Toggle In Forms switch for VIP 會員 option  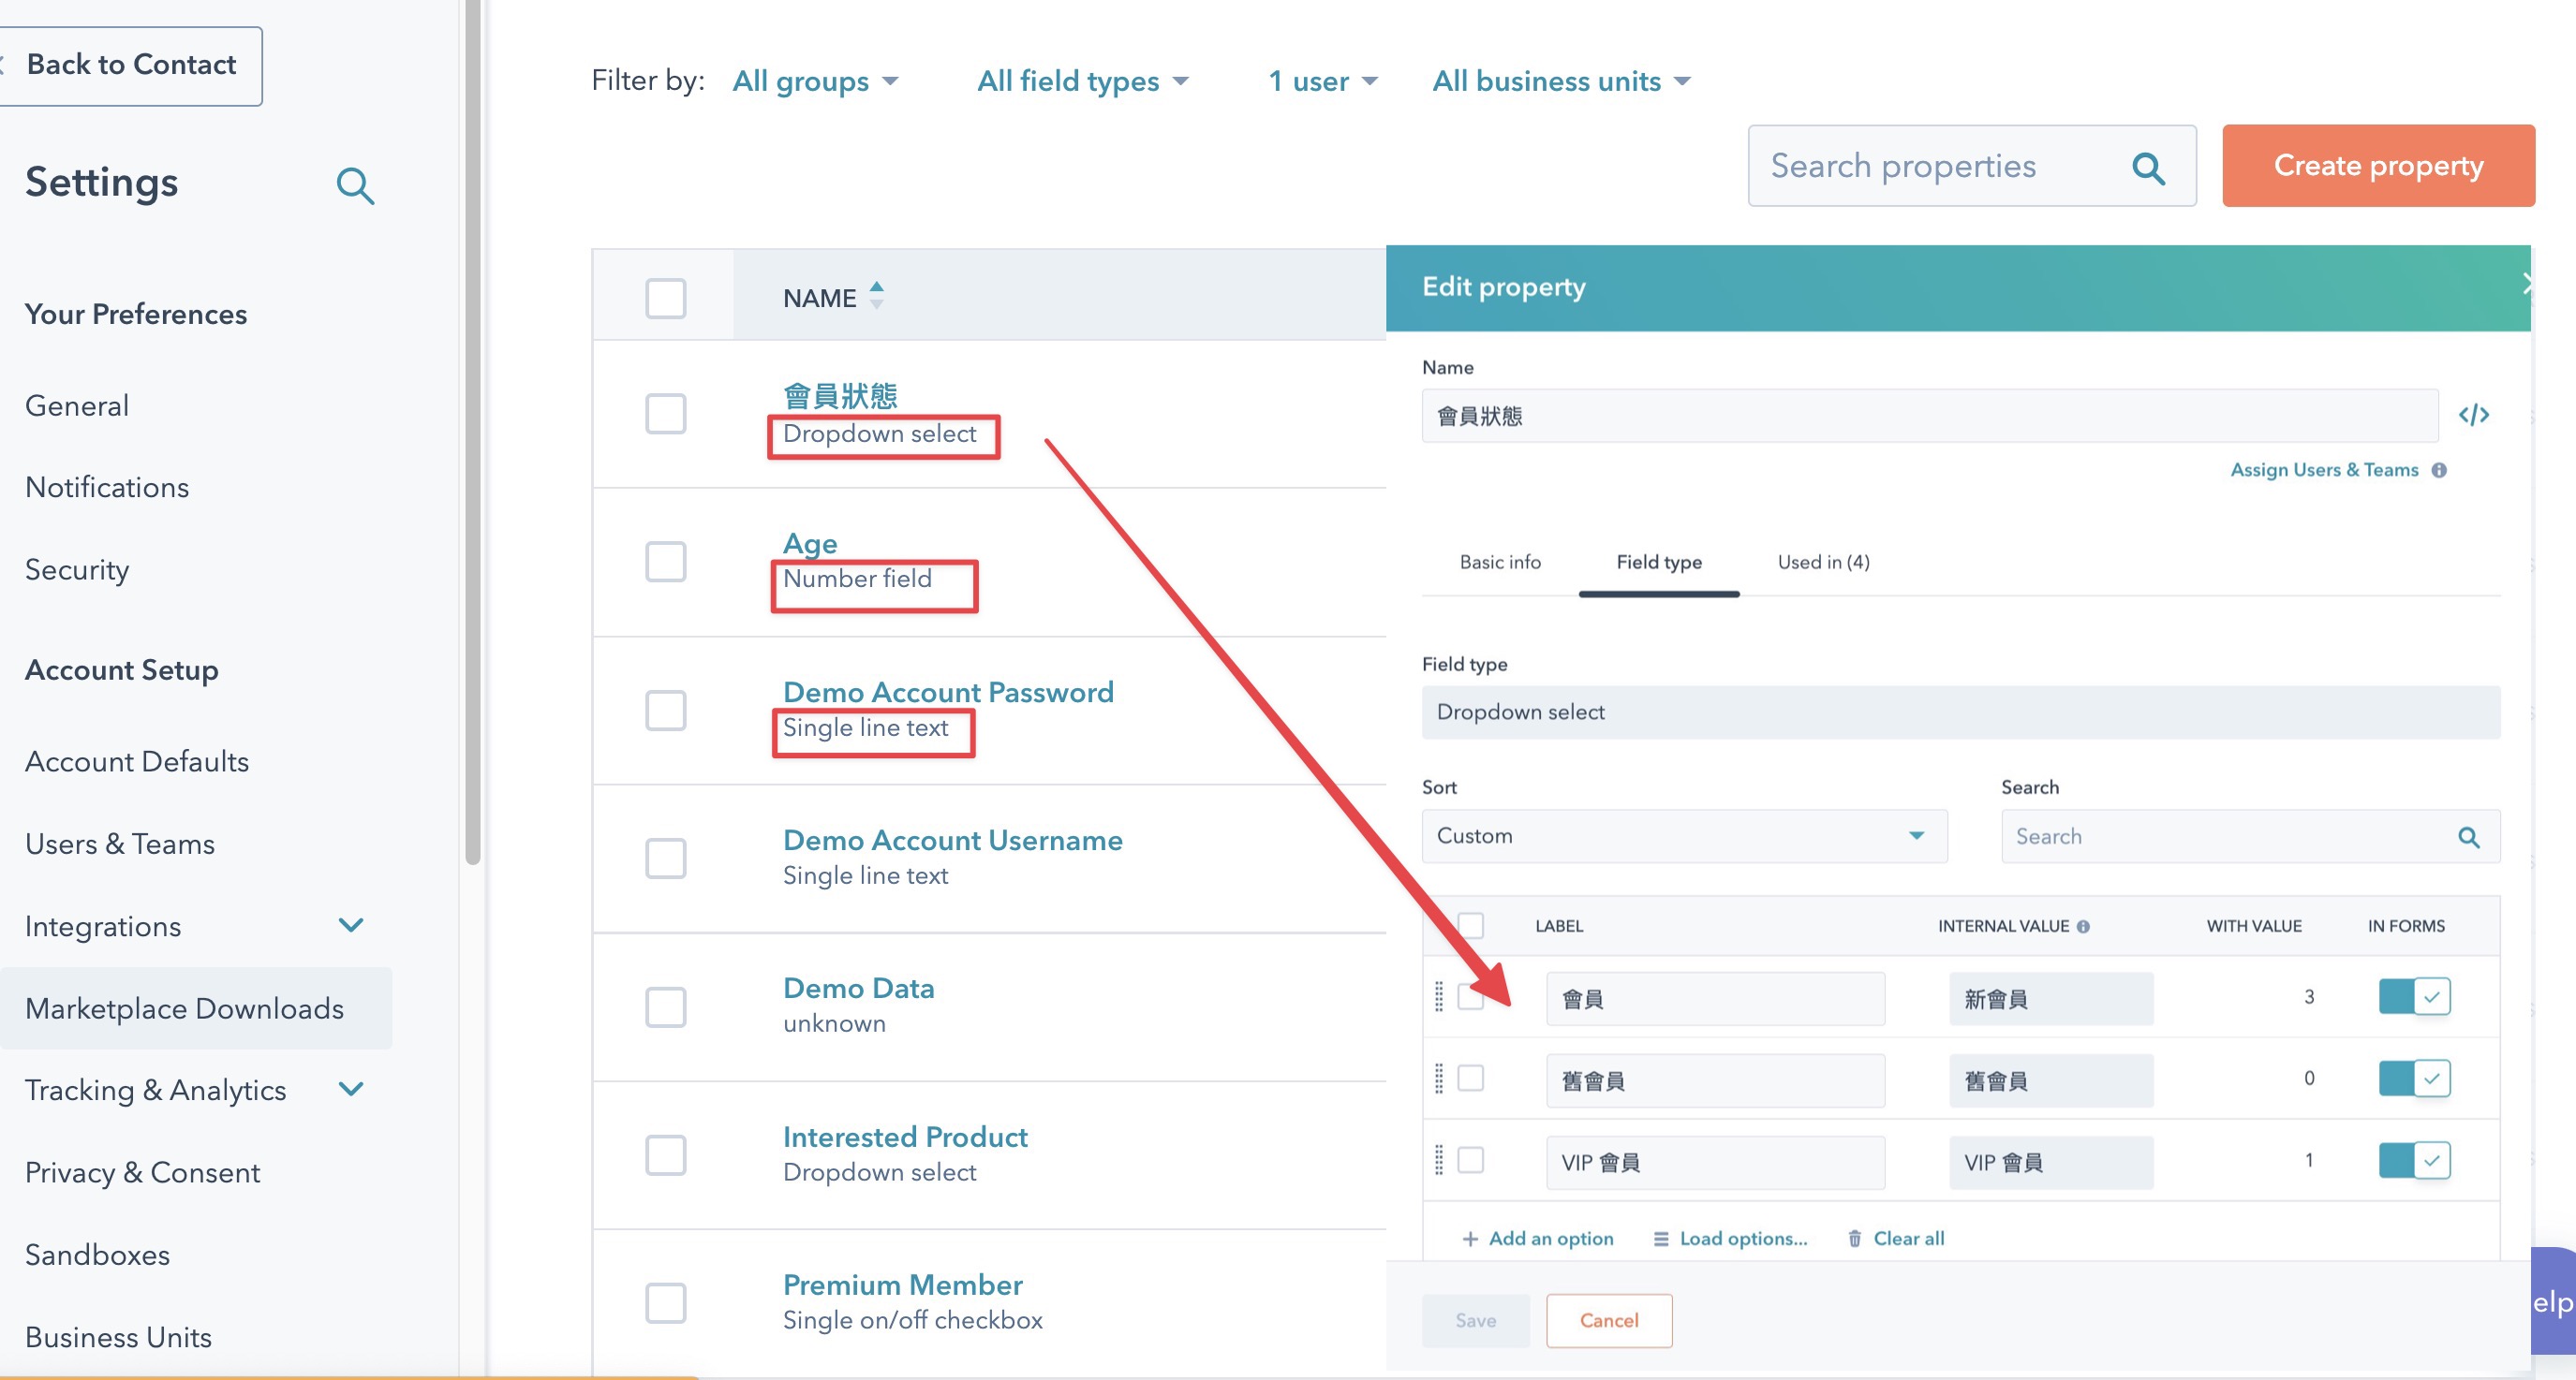pyautogui.click(x=2414, y=1160)
